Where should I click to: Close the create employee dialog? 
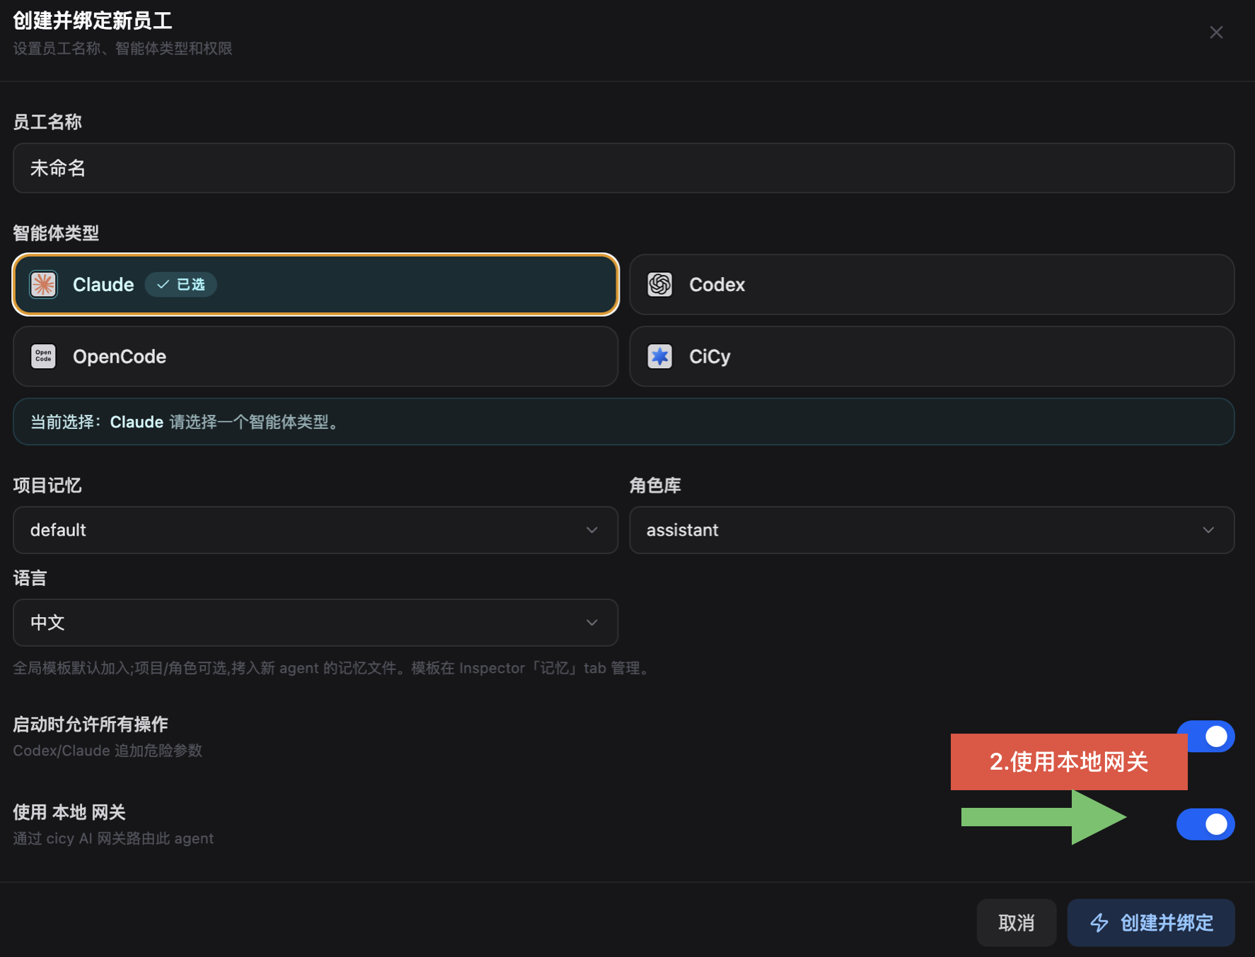[x=1216, y=33]
